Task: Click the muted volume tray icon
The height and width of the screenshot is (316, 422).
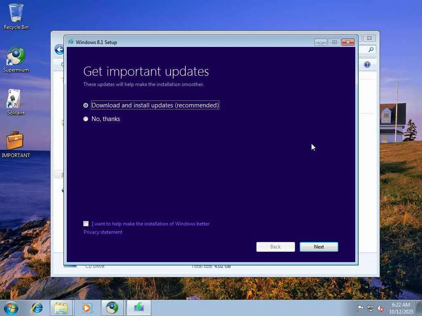Action: coord(380,308)
